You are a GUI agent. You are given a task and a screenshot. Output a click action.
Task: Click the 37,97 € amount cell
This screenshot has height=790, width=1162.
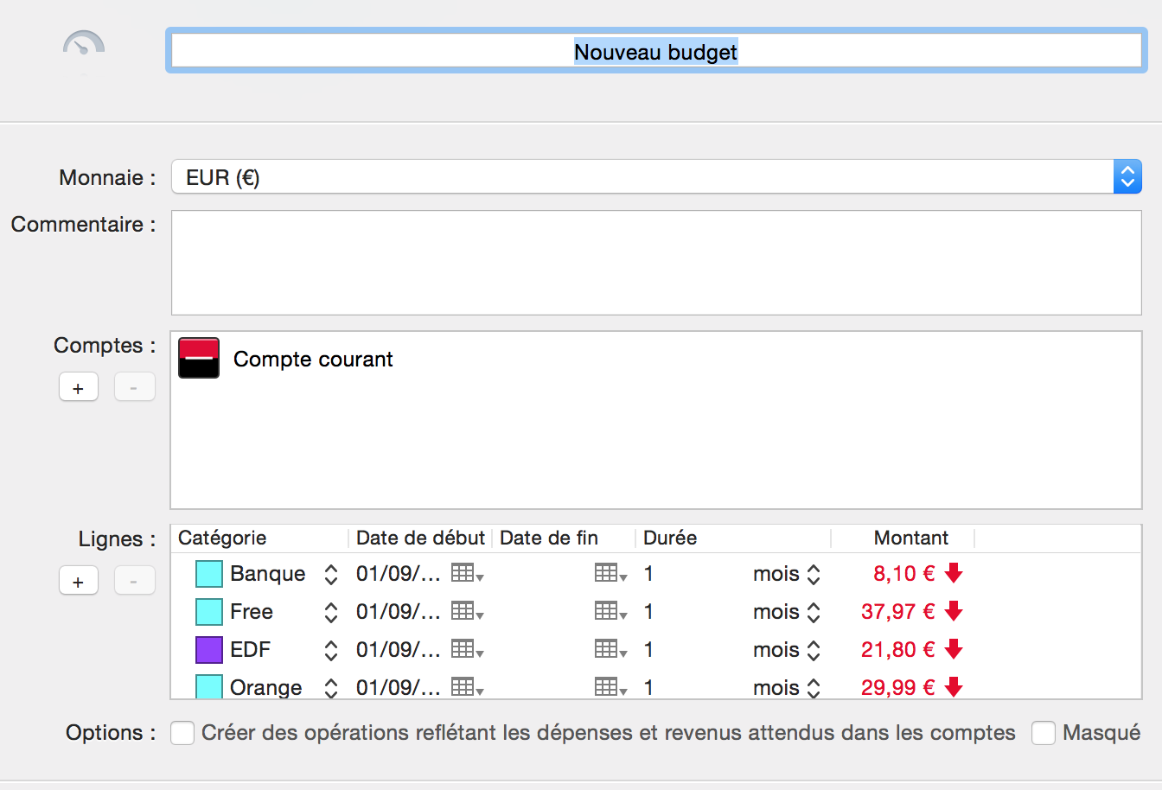tap(897, 611)
